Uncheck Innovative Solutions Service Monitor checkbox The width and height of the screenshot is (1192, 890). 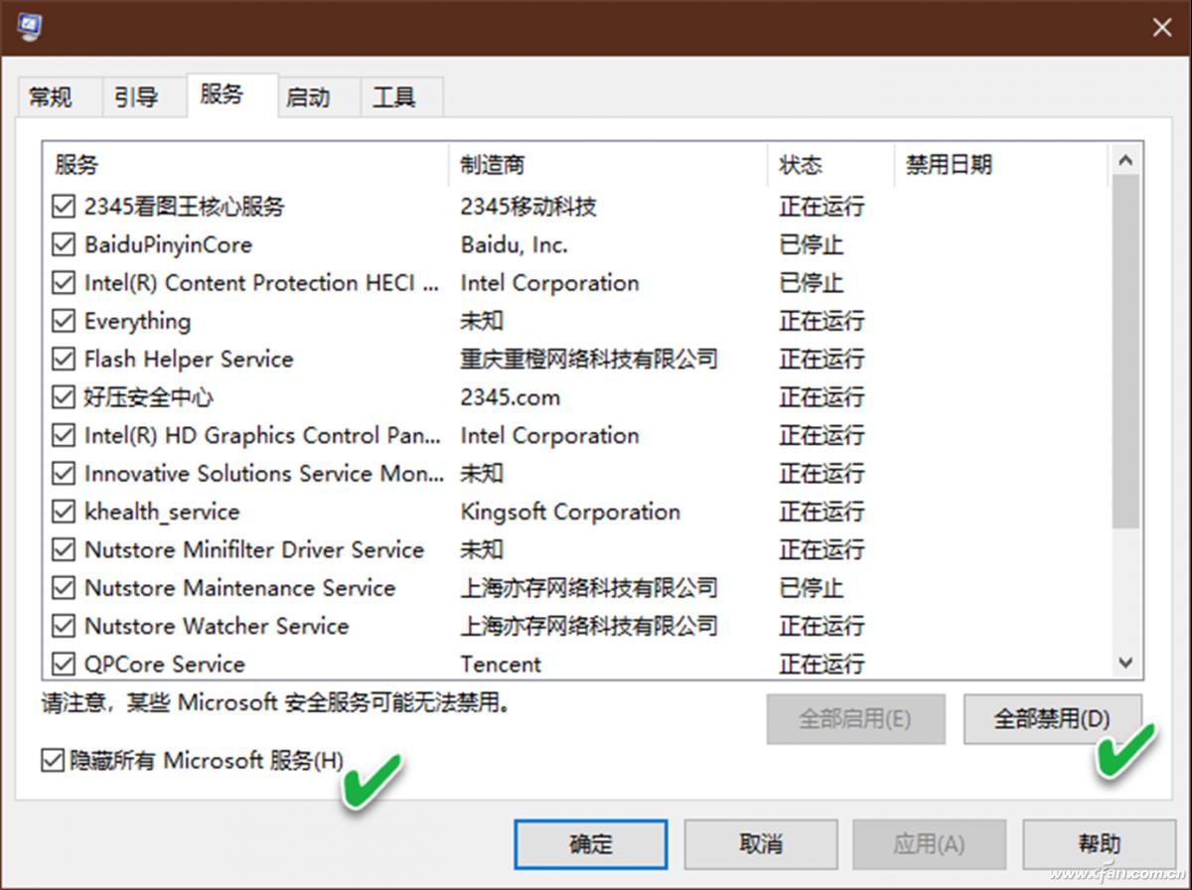[64, 473]
